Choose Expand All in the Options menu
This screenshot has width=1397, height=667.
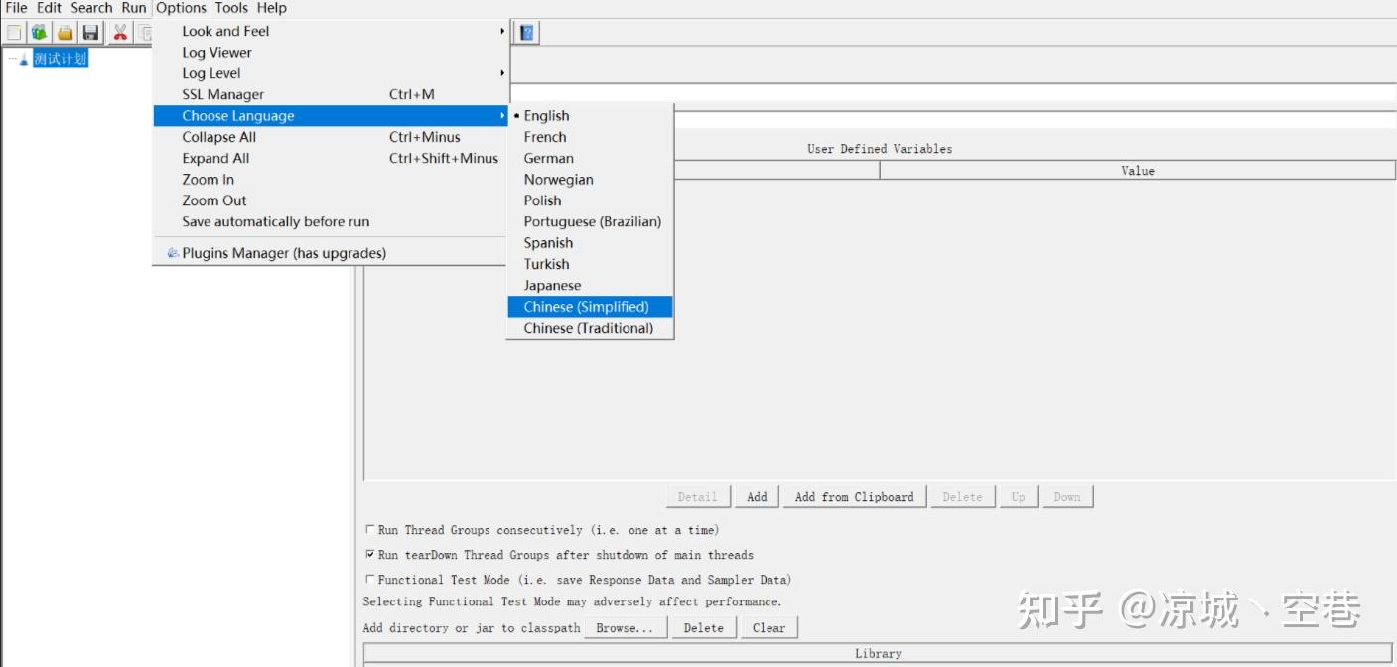pyautogui.click(x=330, y=158)
